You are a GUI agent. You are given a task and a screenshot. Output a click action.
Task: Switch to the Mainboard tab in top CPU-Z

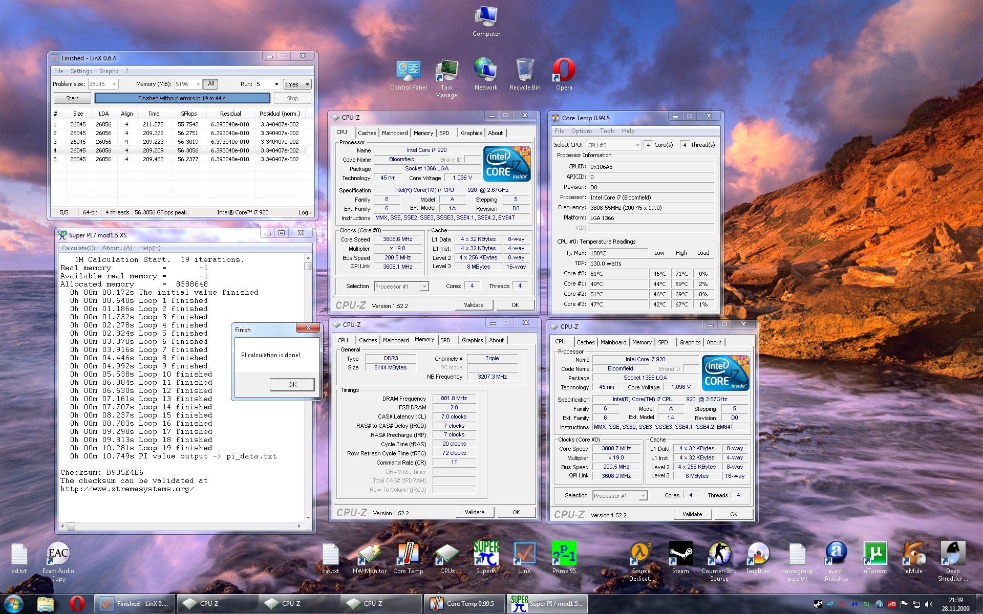[x=395, y=133]
